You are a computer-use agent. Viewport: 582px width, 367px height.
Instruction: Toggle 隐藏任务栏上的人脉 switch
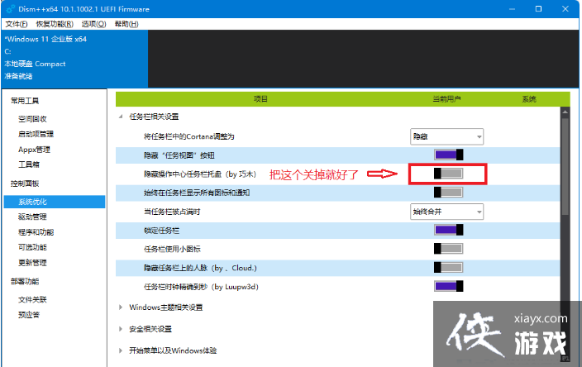click(449, 268)
